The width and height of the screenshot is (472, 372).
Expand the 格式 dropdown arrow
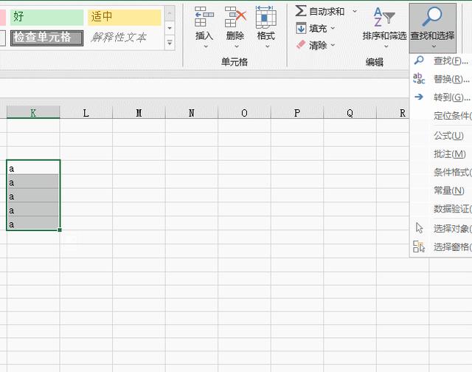267,46
